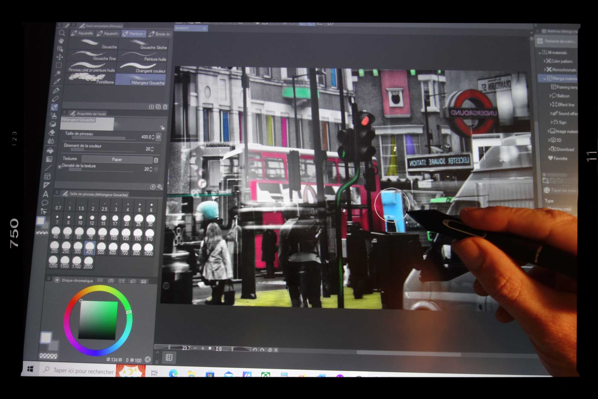Expand the Balloon material folder
Image resolution: width=598 pixels, height=399 pixels.
(x=550, y=96)
